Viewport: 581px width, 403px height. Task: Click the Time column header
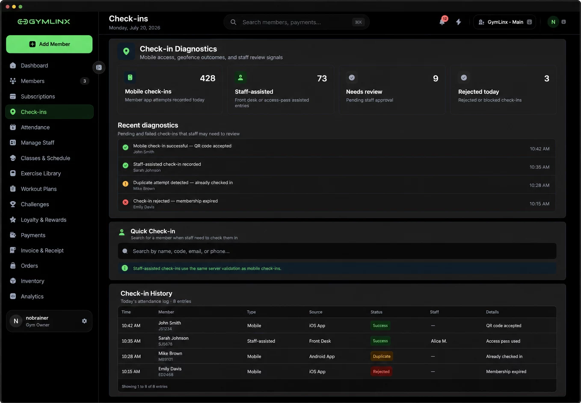click(126, 312)
